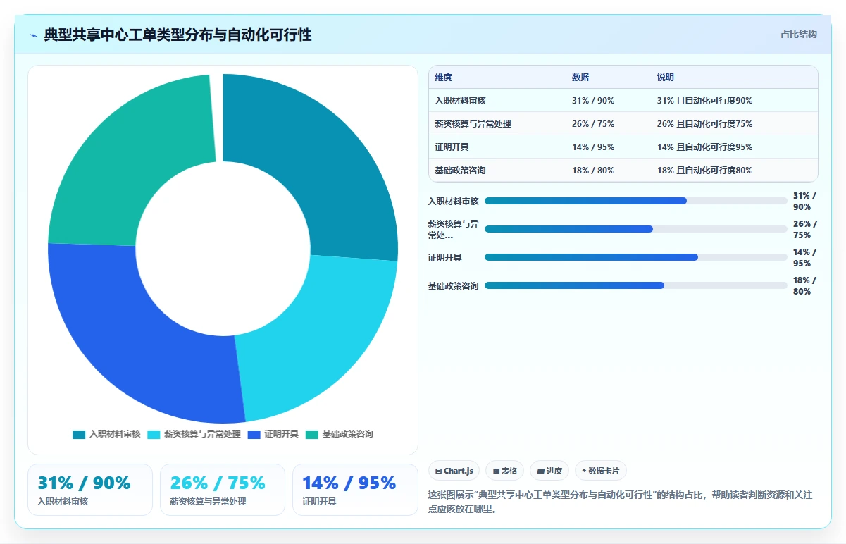Click the 31% / 90% table cell
Image resolution: width=846 pixels, height=544 pixels.
tap(593, 101)
